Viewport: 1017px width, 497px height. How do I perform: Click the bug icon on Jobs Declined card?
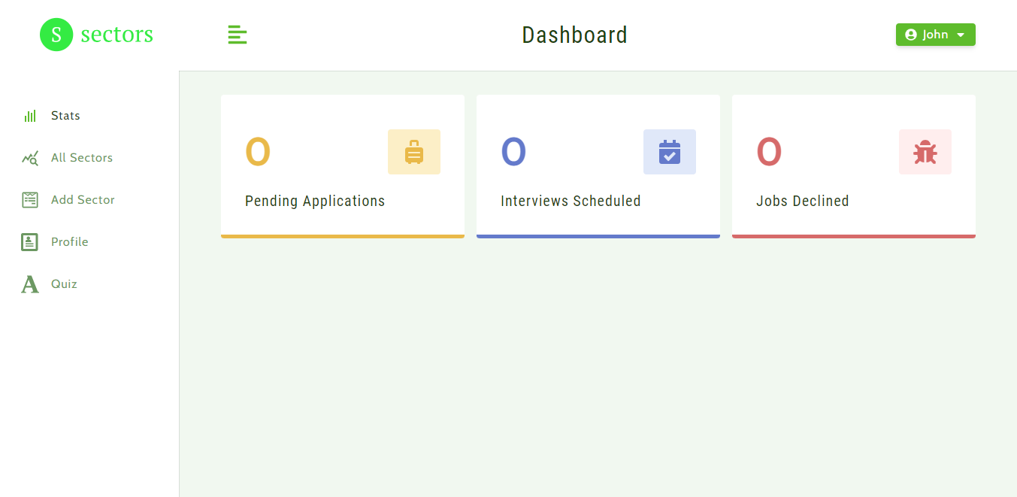(925, 151)
